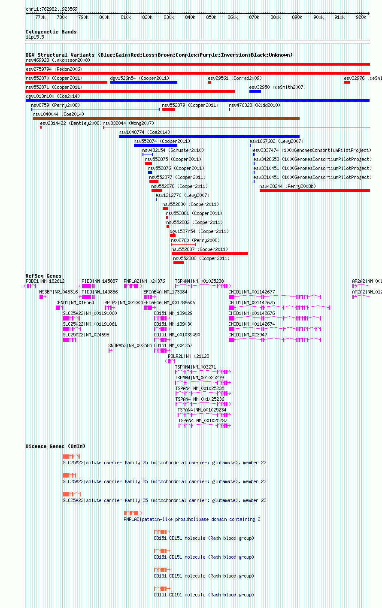Select the nsv552874 (Cooper2011) blue bar
The image size is (382, 608).
tap(155, 145)
